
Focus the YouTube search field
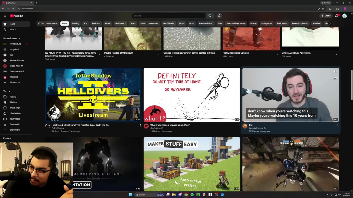tap(169, 16)
